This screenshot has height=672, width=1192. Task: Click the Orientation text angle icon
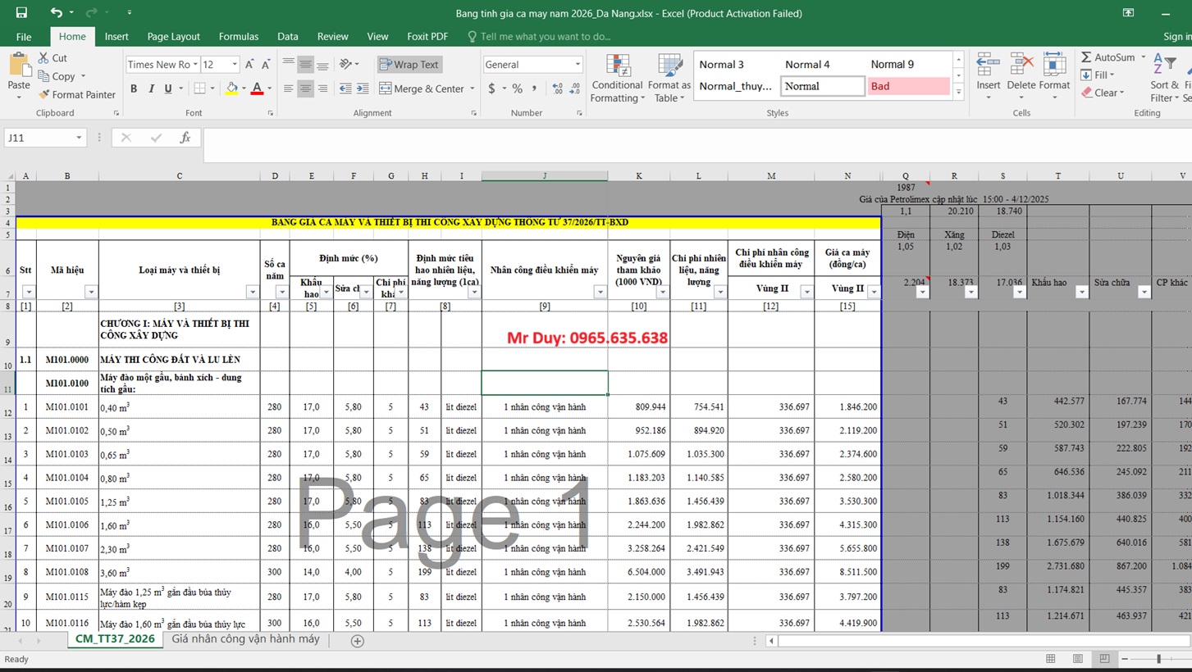point(345,64)
